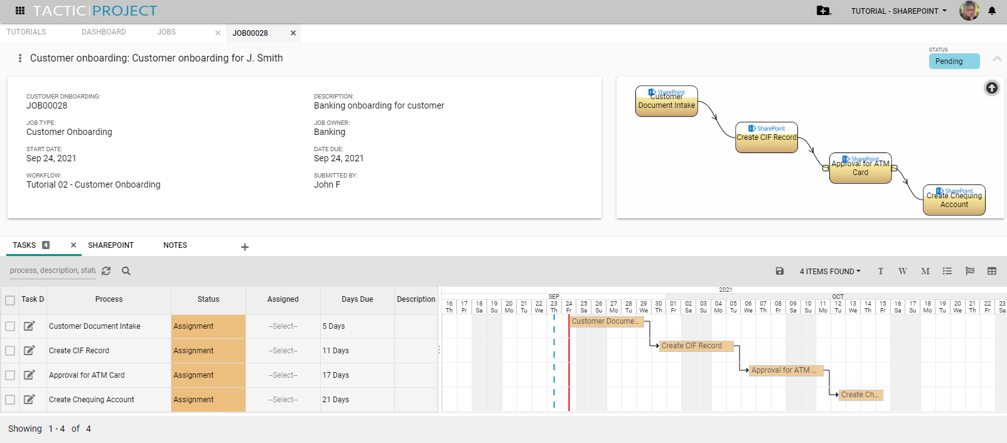The width and height of the screenshot is (1007, 443).
Task: Click the search magnifier icon
Action: click(x=126, y=271)
